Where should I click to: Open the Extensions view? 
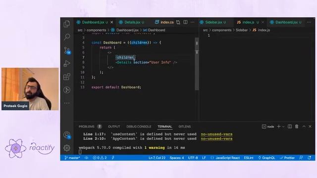[x=67, y=77]
